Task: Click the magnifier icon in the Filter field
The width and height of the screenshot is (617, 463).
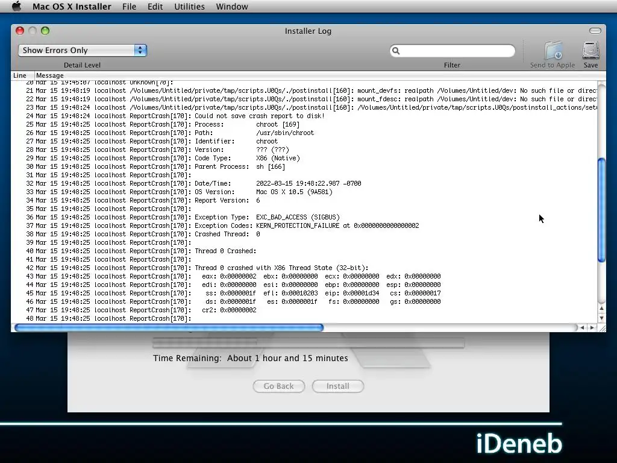Action: click(x=396, y=51)
